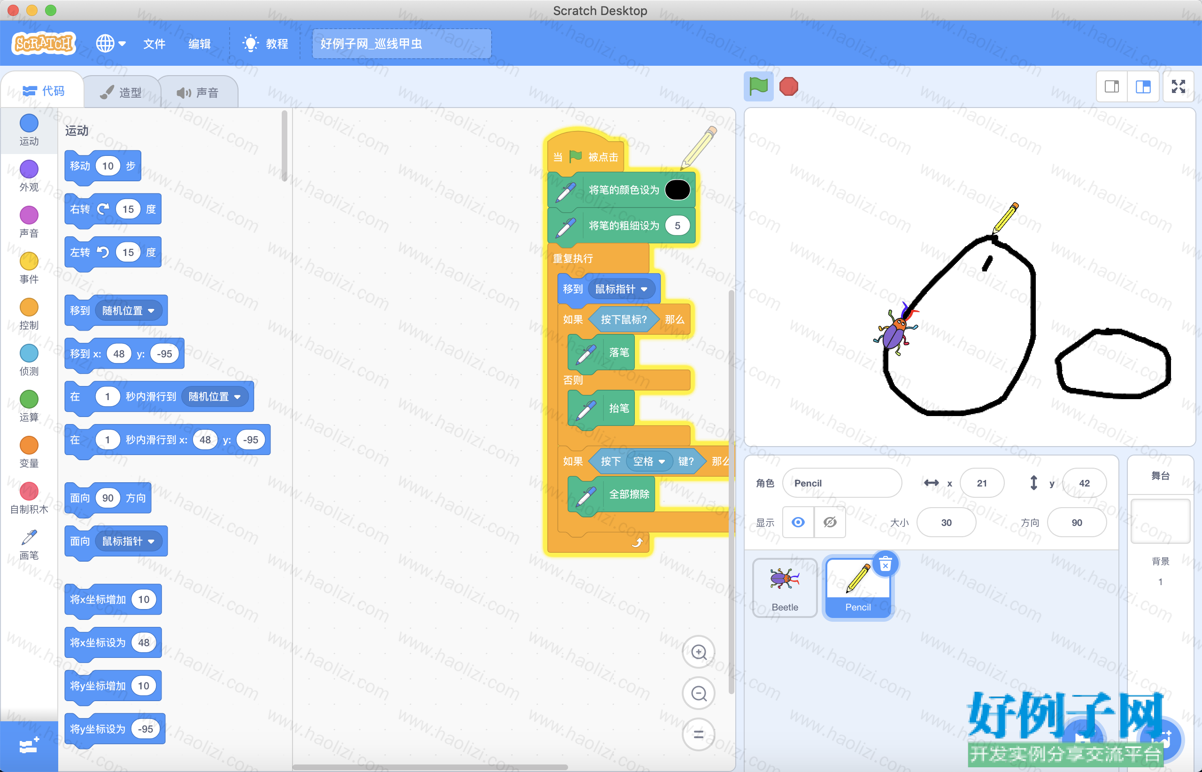Open 鼠标指针 dropdown in 面向 block
The height and width of the screenshot is (772, 1202).
coord(128,541)
